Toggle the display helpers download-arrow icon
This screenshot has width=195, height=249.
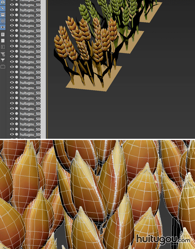[x=3, y=2]
